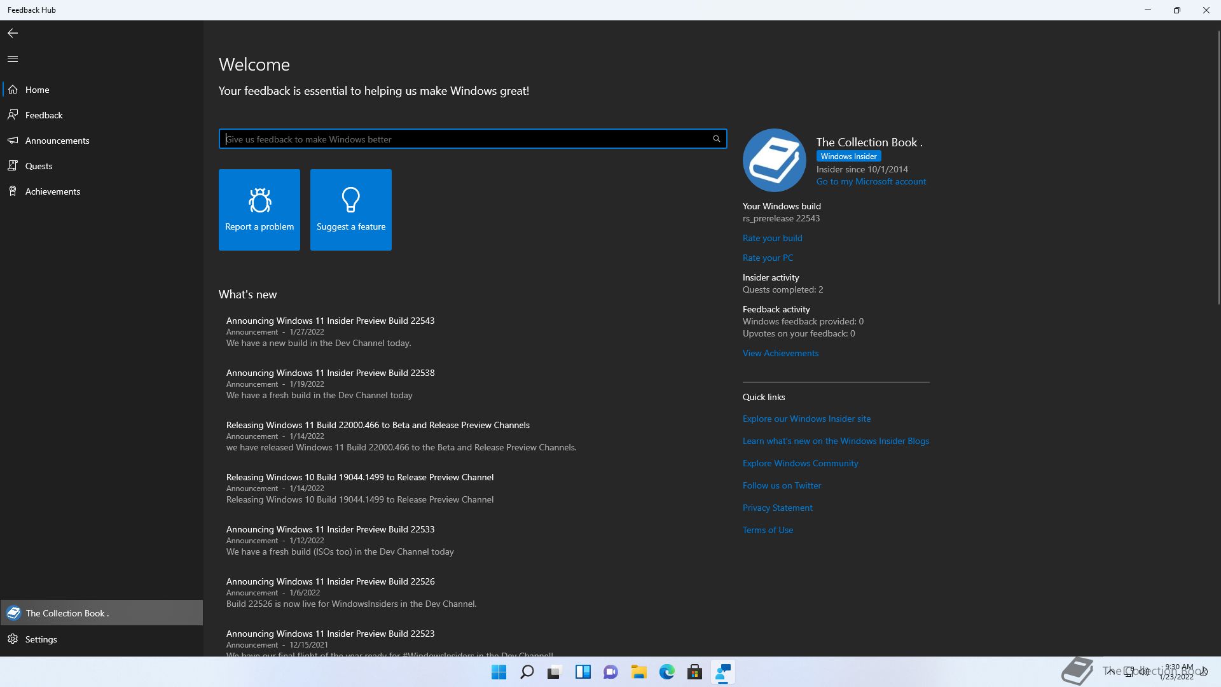Open the Rate your build link
This screenshot has height=687, width=1221.
point(772,238)
